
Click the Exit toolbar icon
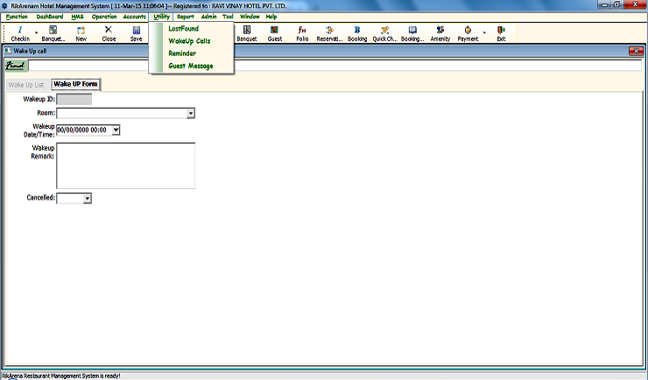501,33
